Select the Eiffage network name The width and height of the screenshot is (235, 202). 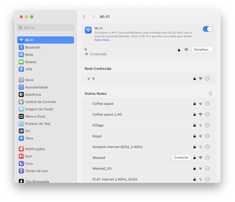pos(98,125)
